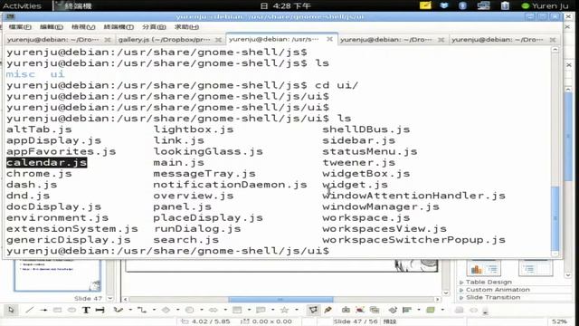The height and width of the screenshot is (326, 579).
Task: Select the Line Ends With Arrow tool
Action: (x=43, y=310)
